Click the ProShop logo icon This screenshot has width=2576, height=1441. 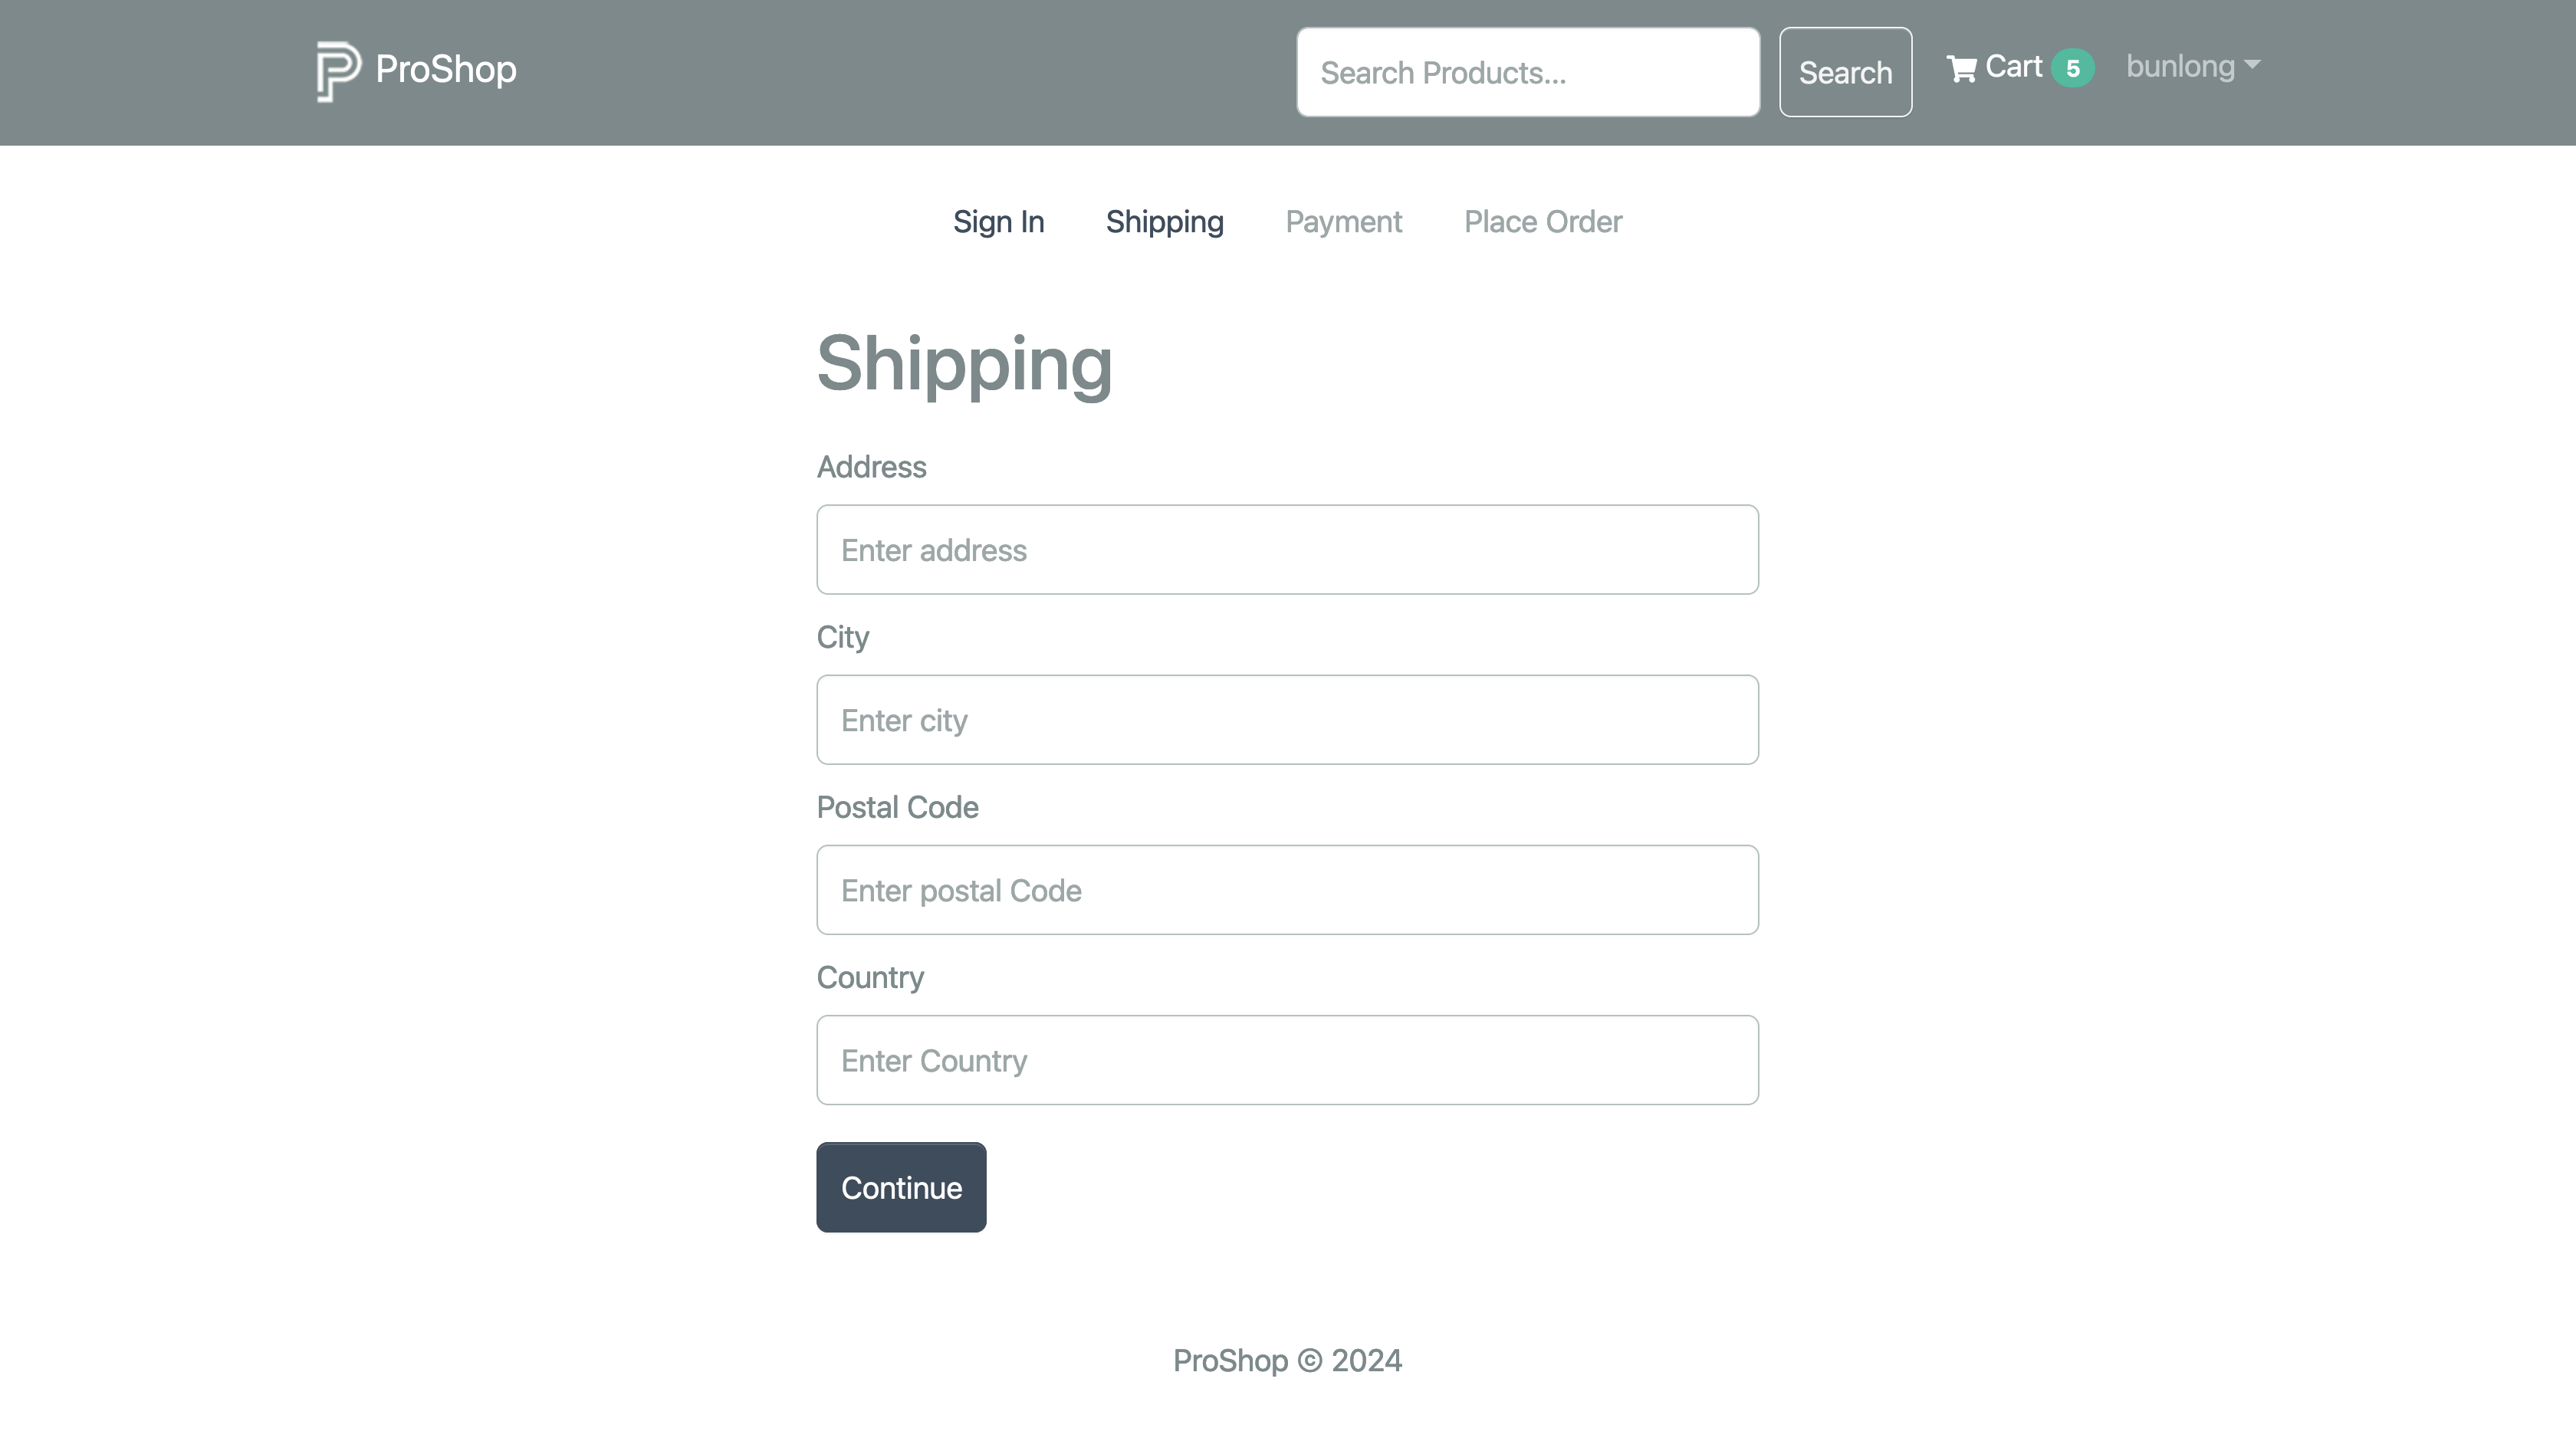coord(338,71)
